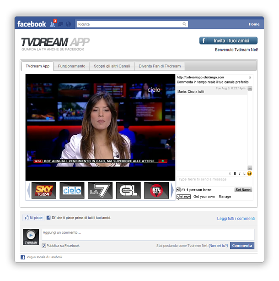Click the chatango logo
The height and width of the screenshot is (281, 279).
183,197
